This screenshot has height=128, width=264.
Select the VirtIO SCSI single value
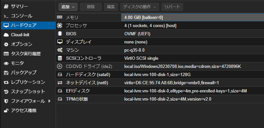pos(141,58)
